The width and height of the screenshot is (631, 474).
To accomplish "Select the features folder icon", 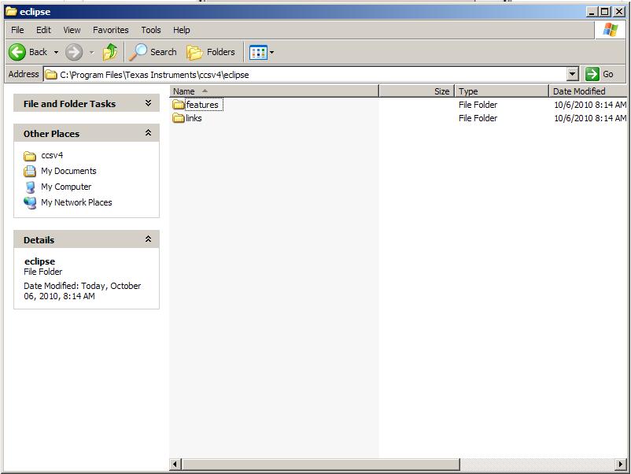I will [x=179, y=105].
